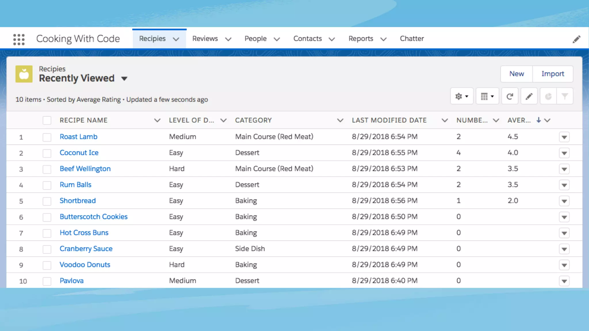Click the yellow Recipies apple icon
The height and width of the screenshot is (331, 589).
24,74
